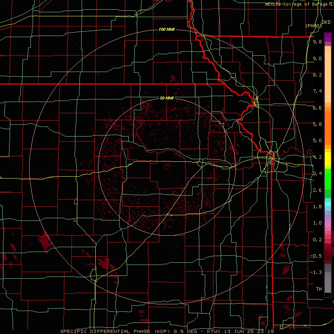The height and width of the screenshot is (334, 334).
Task: Click the cyan band on the color bar
Action: [328, 204]
